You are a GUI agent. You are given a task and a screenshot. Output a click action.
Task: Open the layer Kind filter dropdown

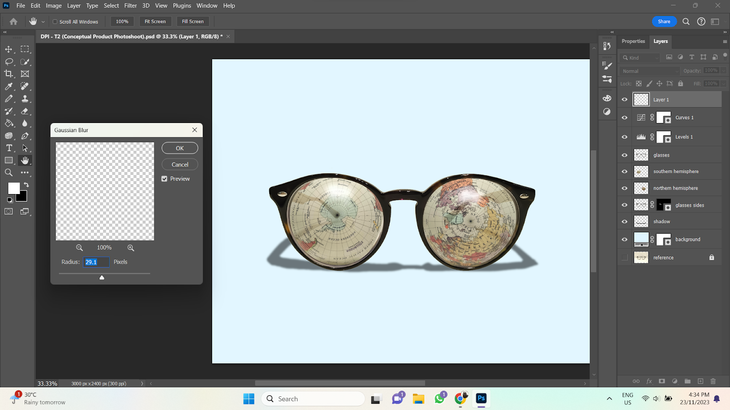click(641, 57)
